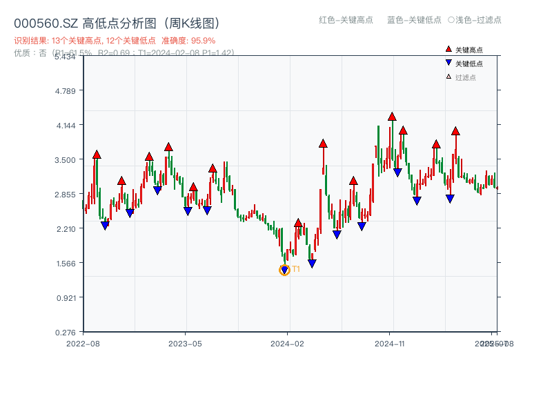552x414 pixels.
Task: Click the 4.789 y-axis label
Action: point(65,91)
